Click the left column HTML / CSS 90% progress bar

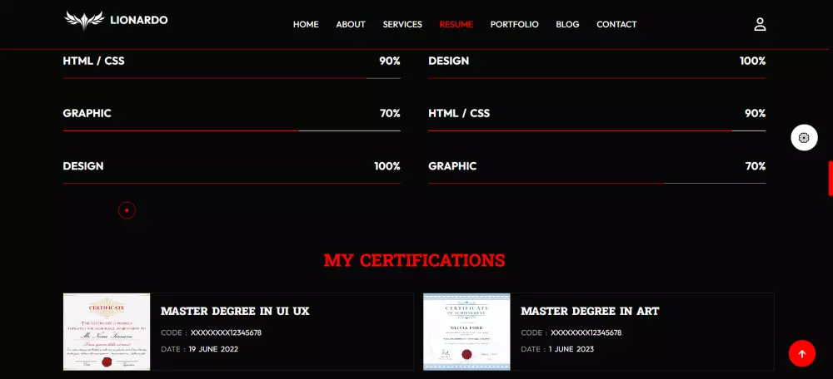[x=232, y=78]
